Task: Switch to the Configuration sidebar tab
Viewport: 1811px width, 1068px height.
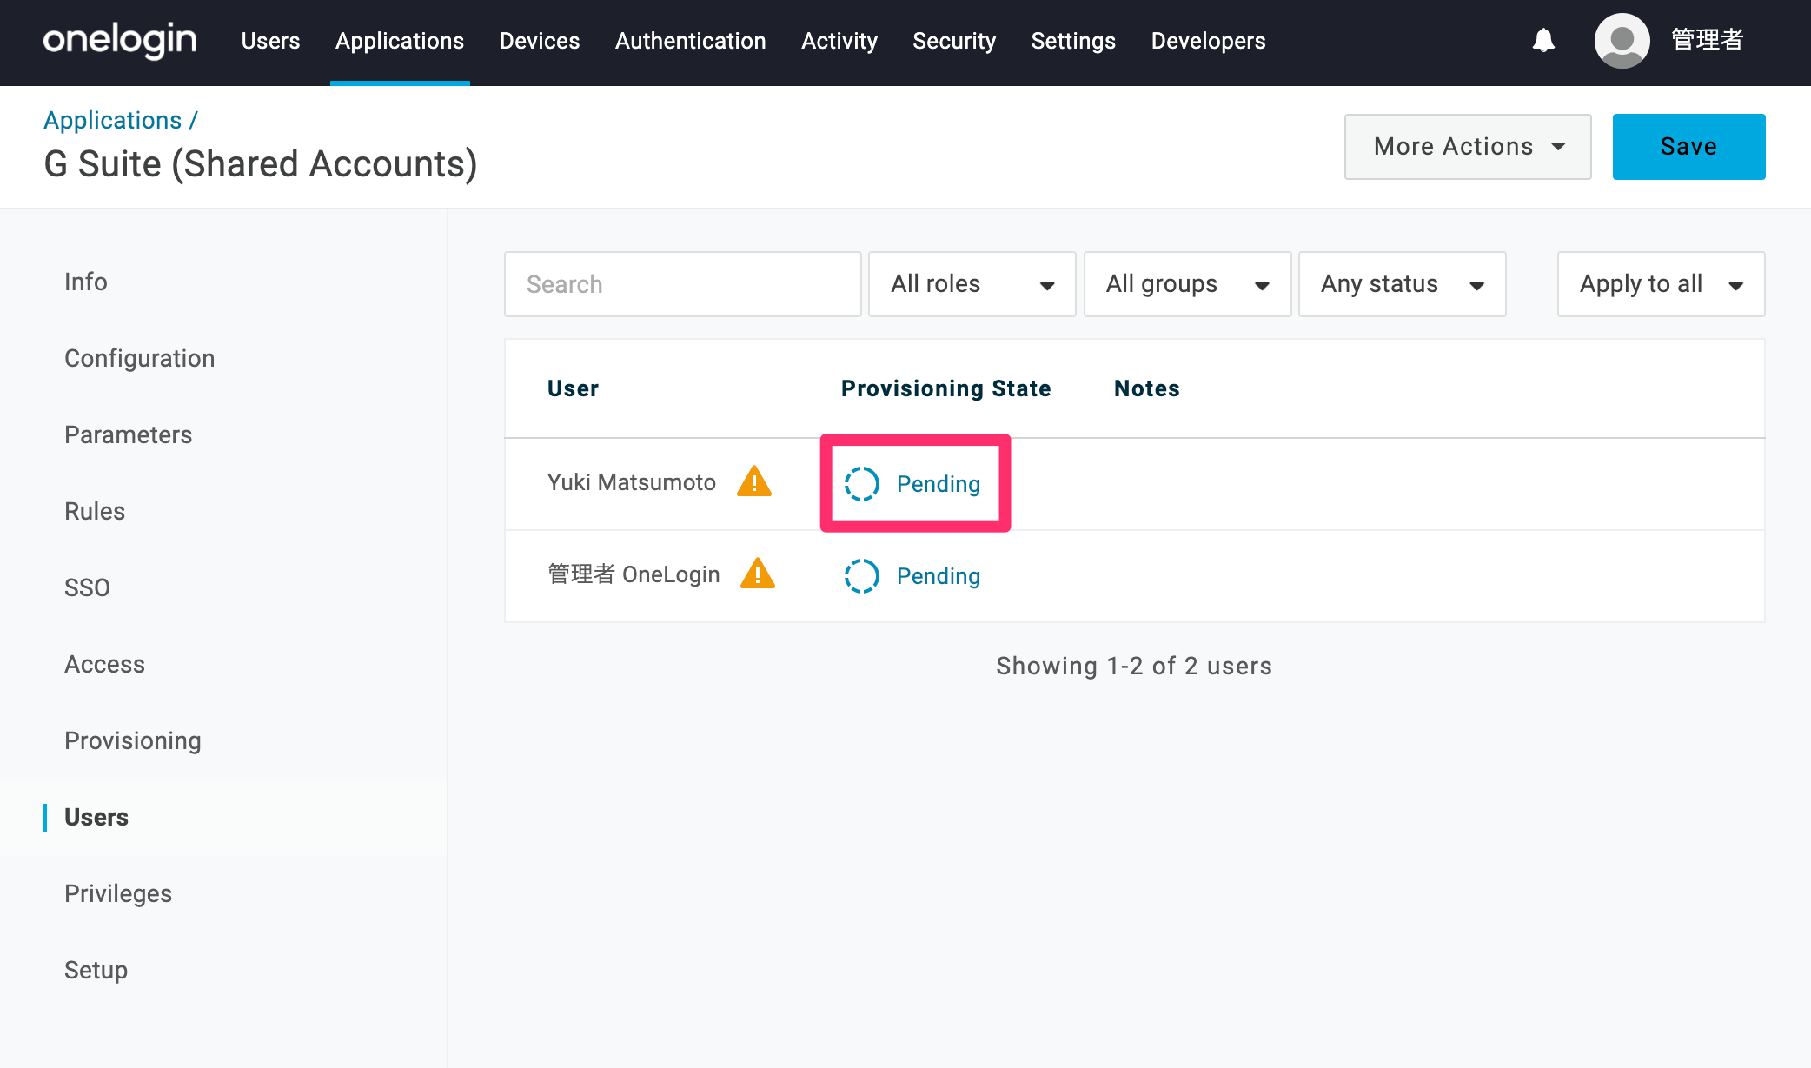Action: click(x=139, y=358)
